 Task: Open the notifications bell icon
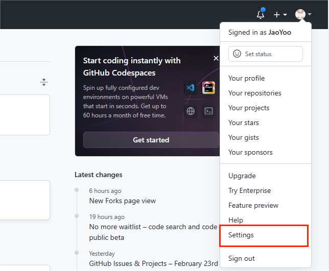(x=261, y=14)
